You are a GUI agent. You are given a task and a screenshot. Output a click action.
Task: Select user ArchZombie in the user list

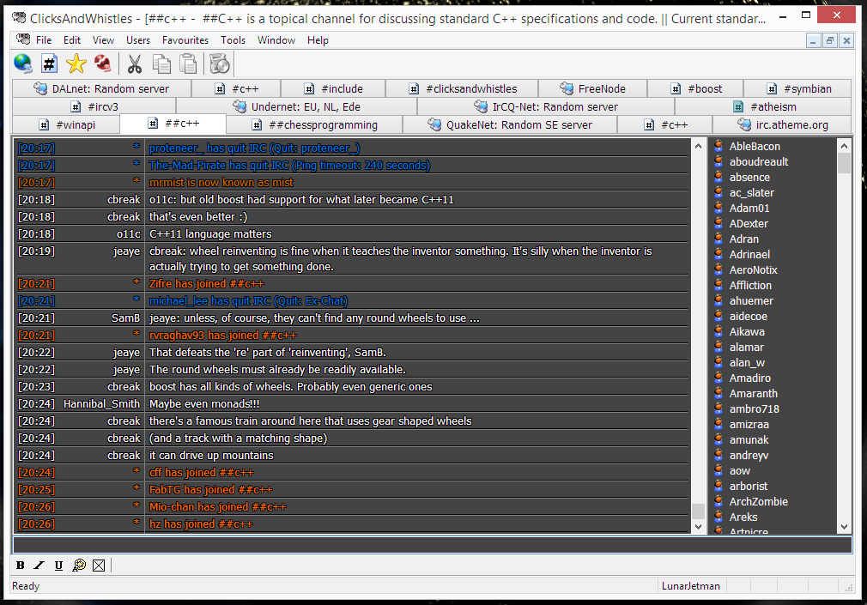click(758, 502)
